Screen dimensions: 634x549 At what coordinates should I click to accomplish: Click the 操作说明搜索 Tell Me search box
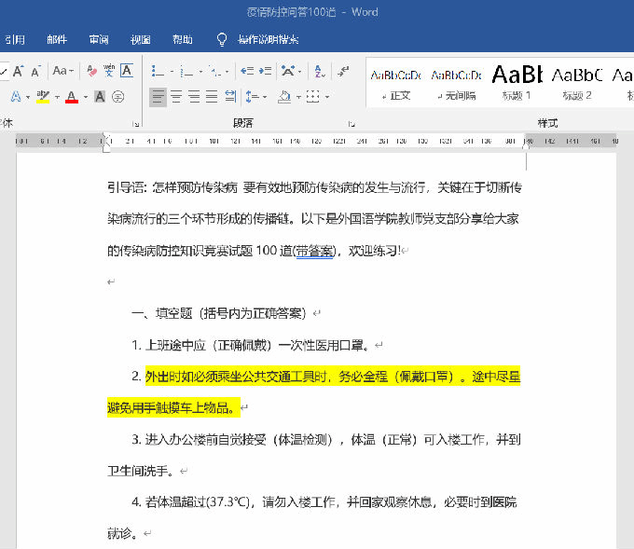click(x=268, y=39)
